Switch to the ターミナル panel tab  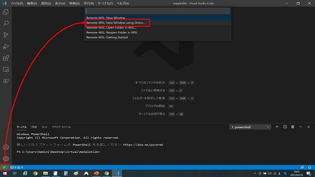[22, 127]
